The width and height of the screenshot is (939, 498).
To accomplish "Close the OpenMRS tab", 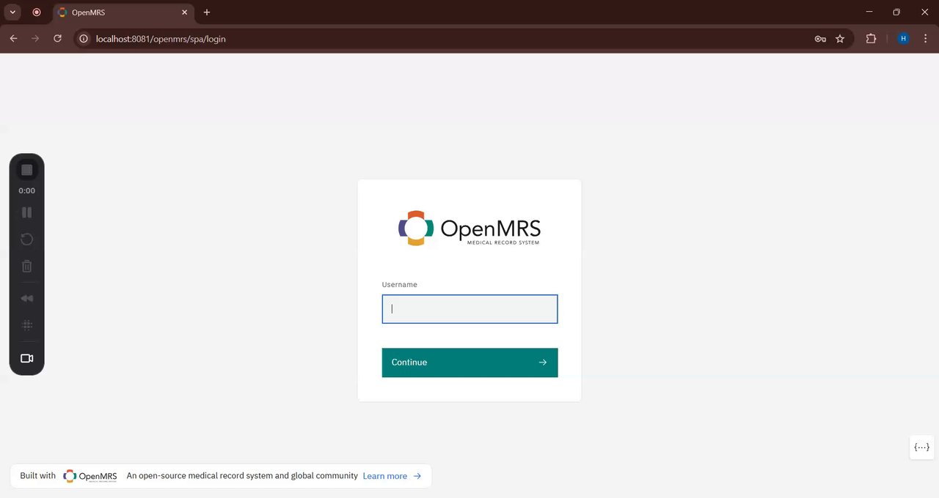I will click(x=184, y=12).
